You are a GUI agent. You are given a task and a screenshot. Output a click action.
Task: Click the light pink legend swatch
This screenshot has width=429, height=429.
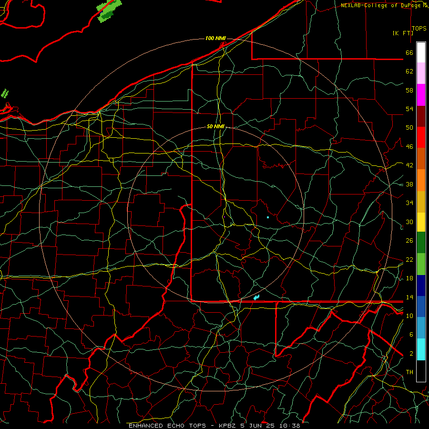421,73
